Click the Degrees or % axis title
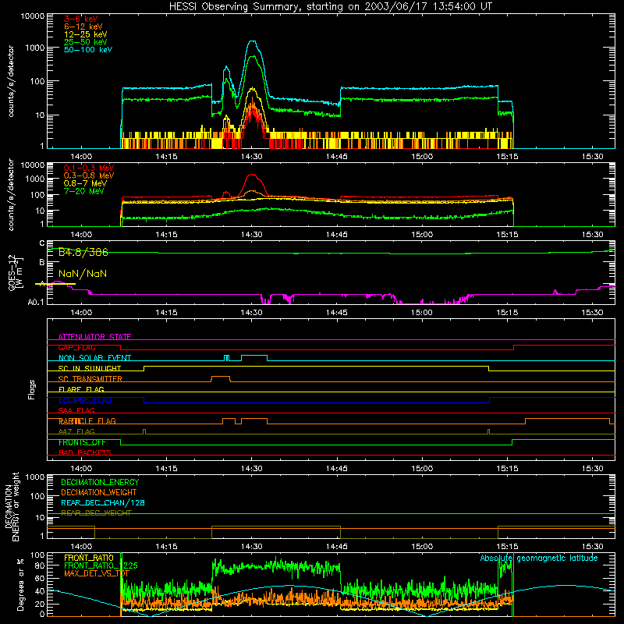 (20, 585)
